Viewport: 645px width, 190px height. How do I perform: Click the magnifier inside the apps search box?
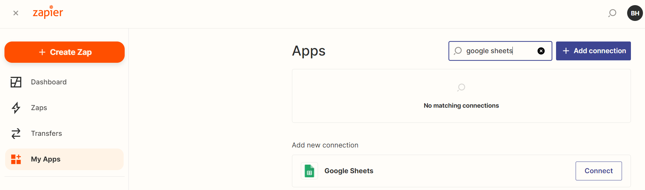(457, 51)
